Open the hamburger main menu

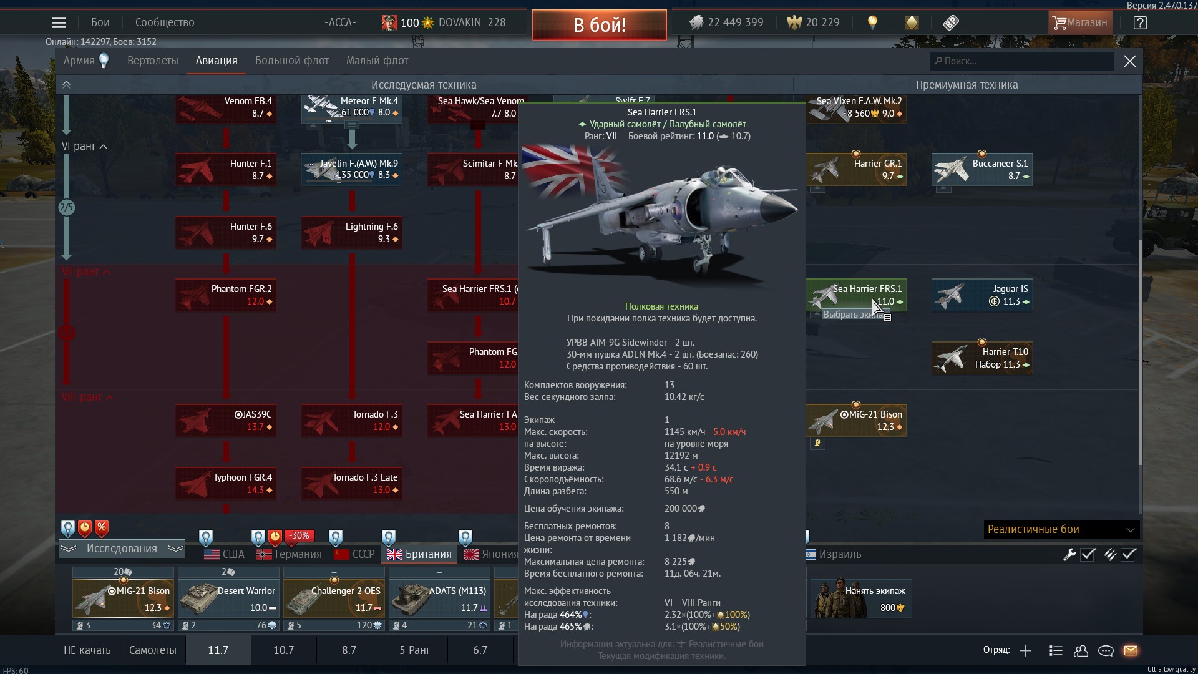click(59, 23)
